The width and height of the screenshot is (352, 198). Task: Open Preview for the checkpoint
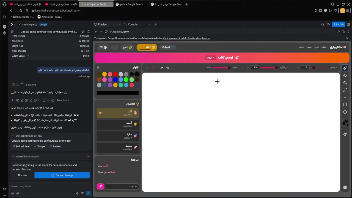(x=55, y=146)
